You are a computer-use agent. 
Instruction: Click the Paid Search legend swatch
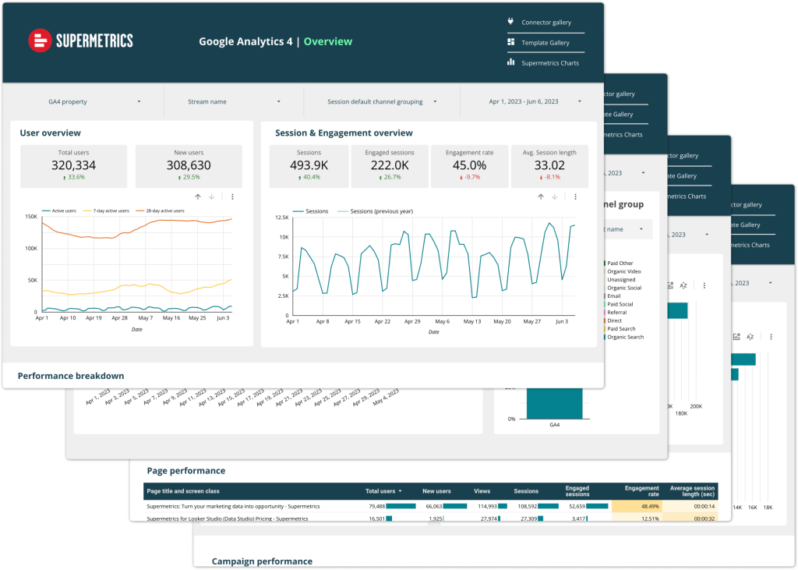[x=605, y=328]
